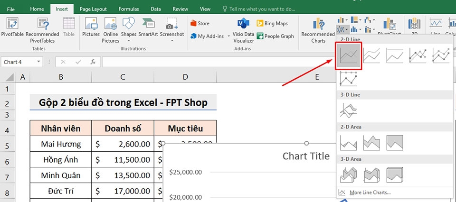Switch to the Home tab
Image resolution: width=456 pixels, height=202 pixels.
(37, 9)
